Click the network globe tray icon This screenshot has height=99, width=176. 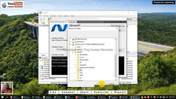[x=164, y=97]
